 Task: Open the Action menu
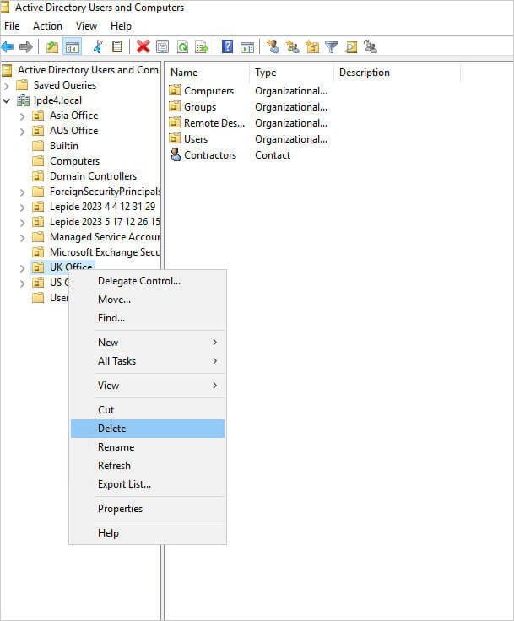tap(47, 26)
